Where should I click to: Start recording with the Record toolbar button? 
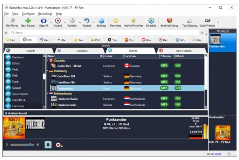[58, 22]
